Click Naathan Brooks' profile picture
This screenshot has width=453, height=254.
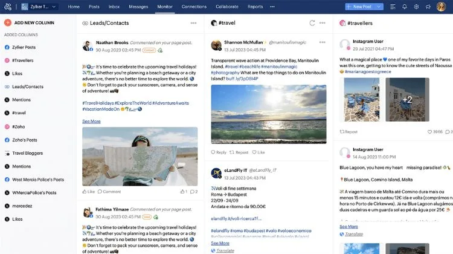[87, 46]
